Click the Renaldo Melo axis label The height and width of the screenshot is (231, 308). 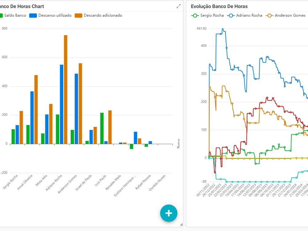tap(113, 182)
